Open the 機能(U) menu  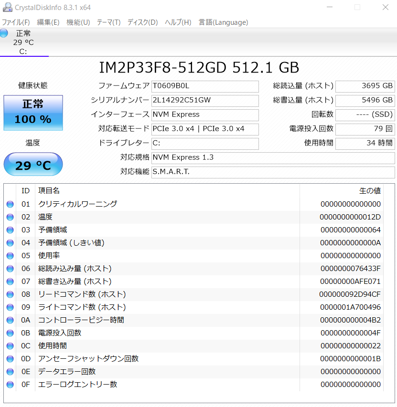point(78,22)
